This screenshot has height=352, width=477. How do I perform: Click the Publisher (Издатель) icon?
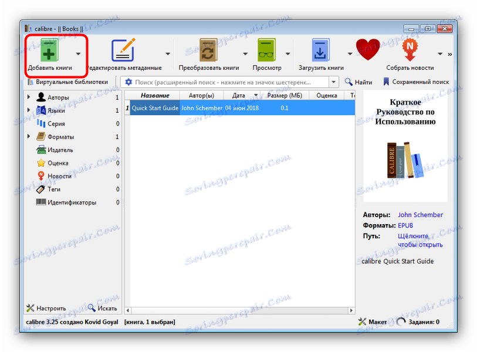pyautogui.click(x=40, y=150)
